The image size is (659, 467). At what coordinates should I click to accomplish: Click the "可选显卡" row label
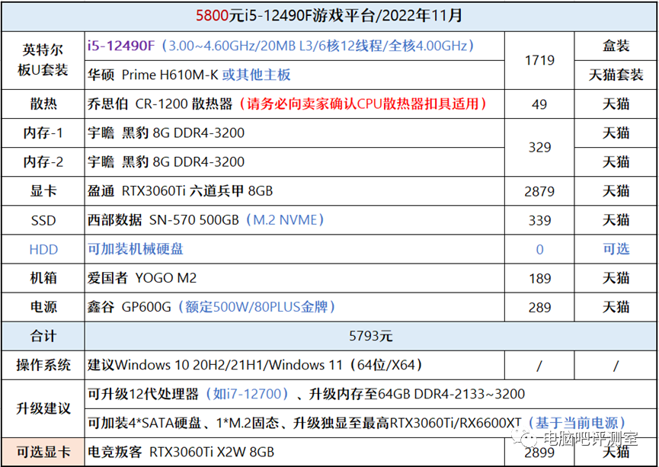pos(43,452)
